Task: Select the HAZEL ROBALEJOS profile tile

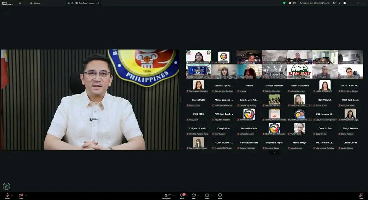Action: pyautogui.click(x=325, y=86)
